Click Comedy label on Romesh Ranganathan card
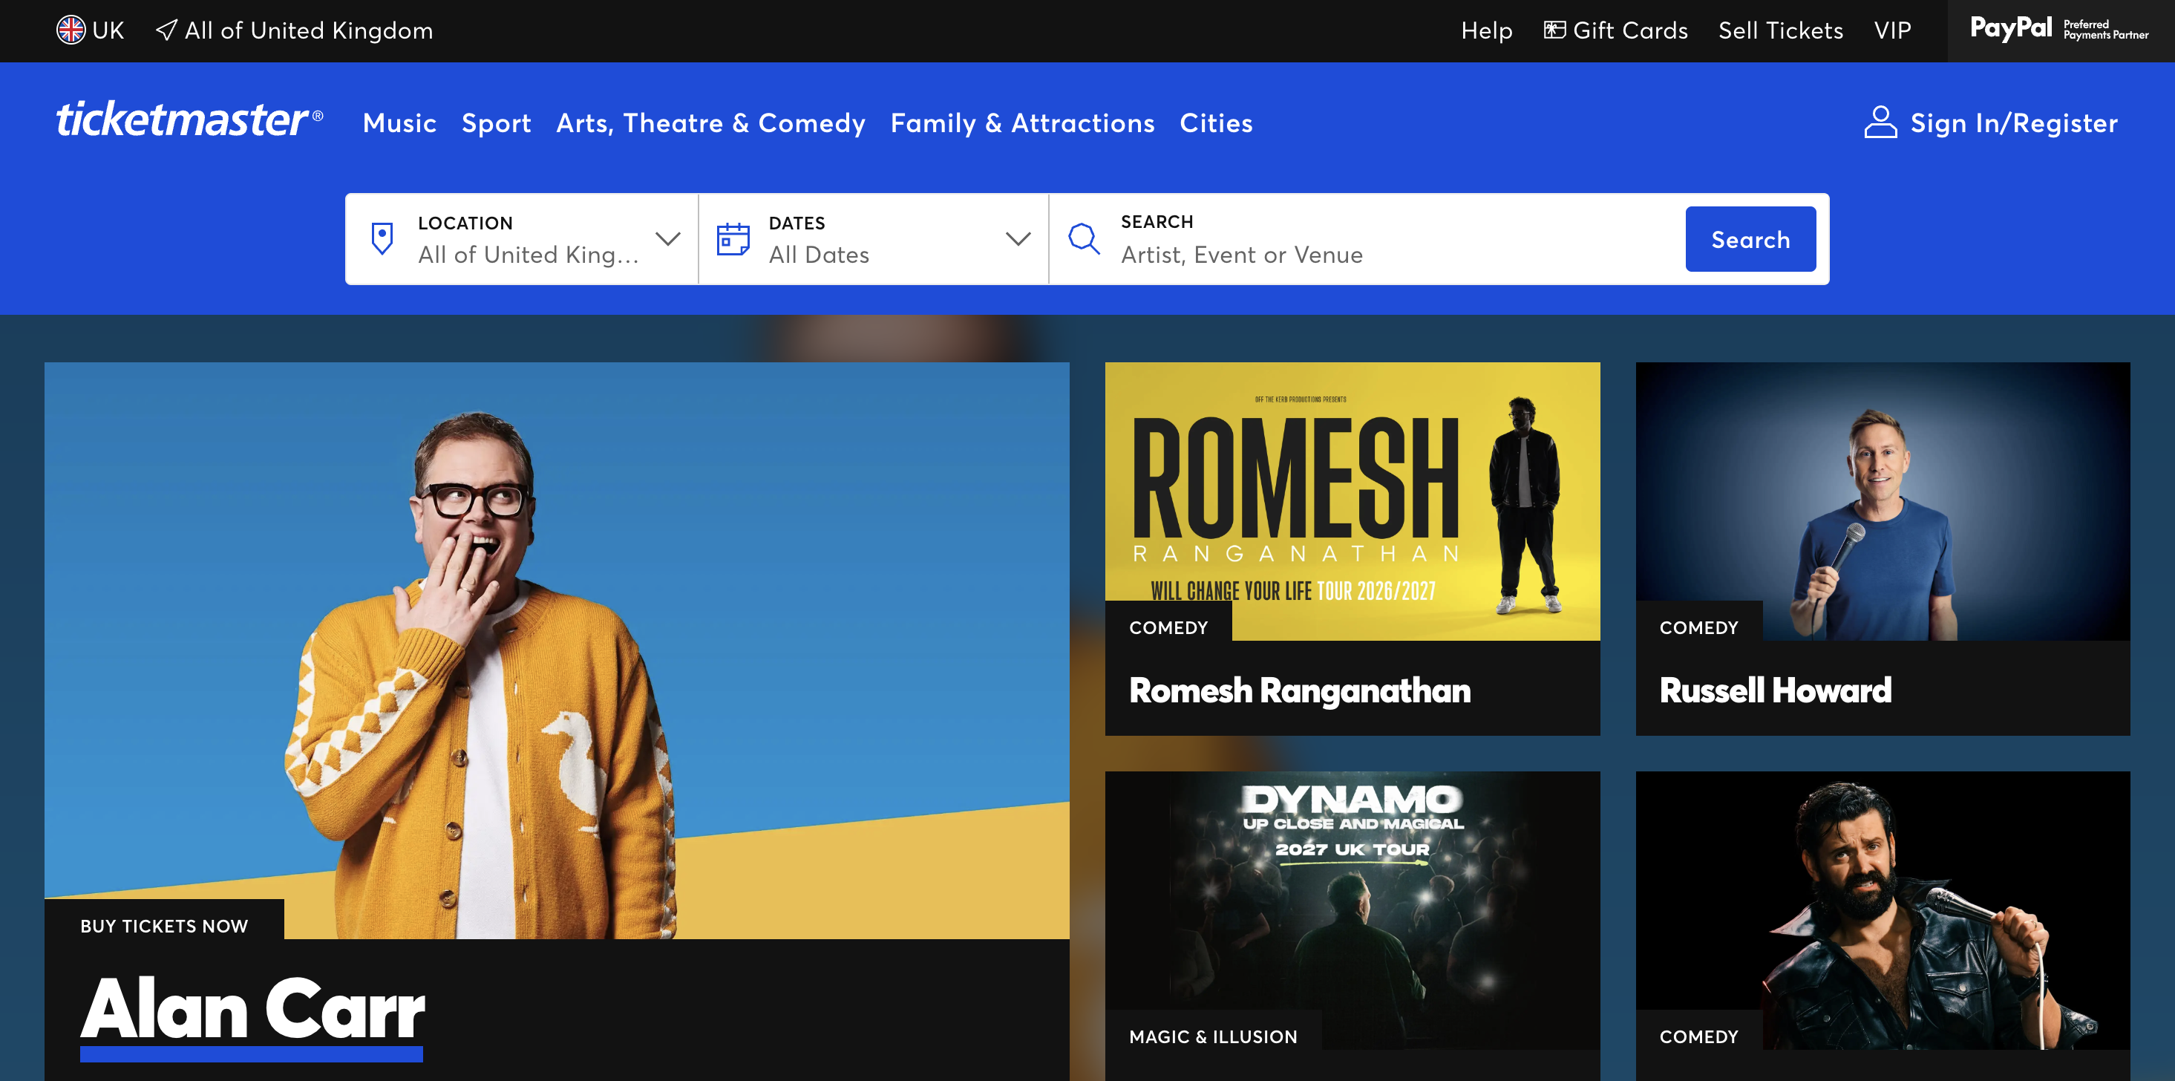Viewport: 2175px width, 1081px height. click(x=1168, y=627)
